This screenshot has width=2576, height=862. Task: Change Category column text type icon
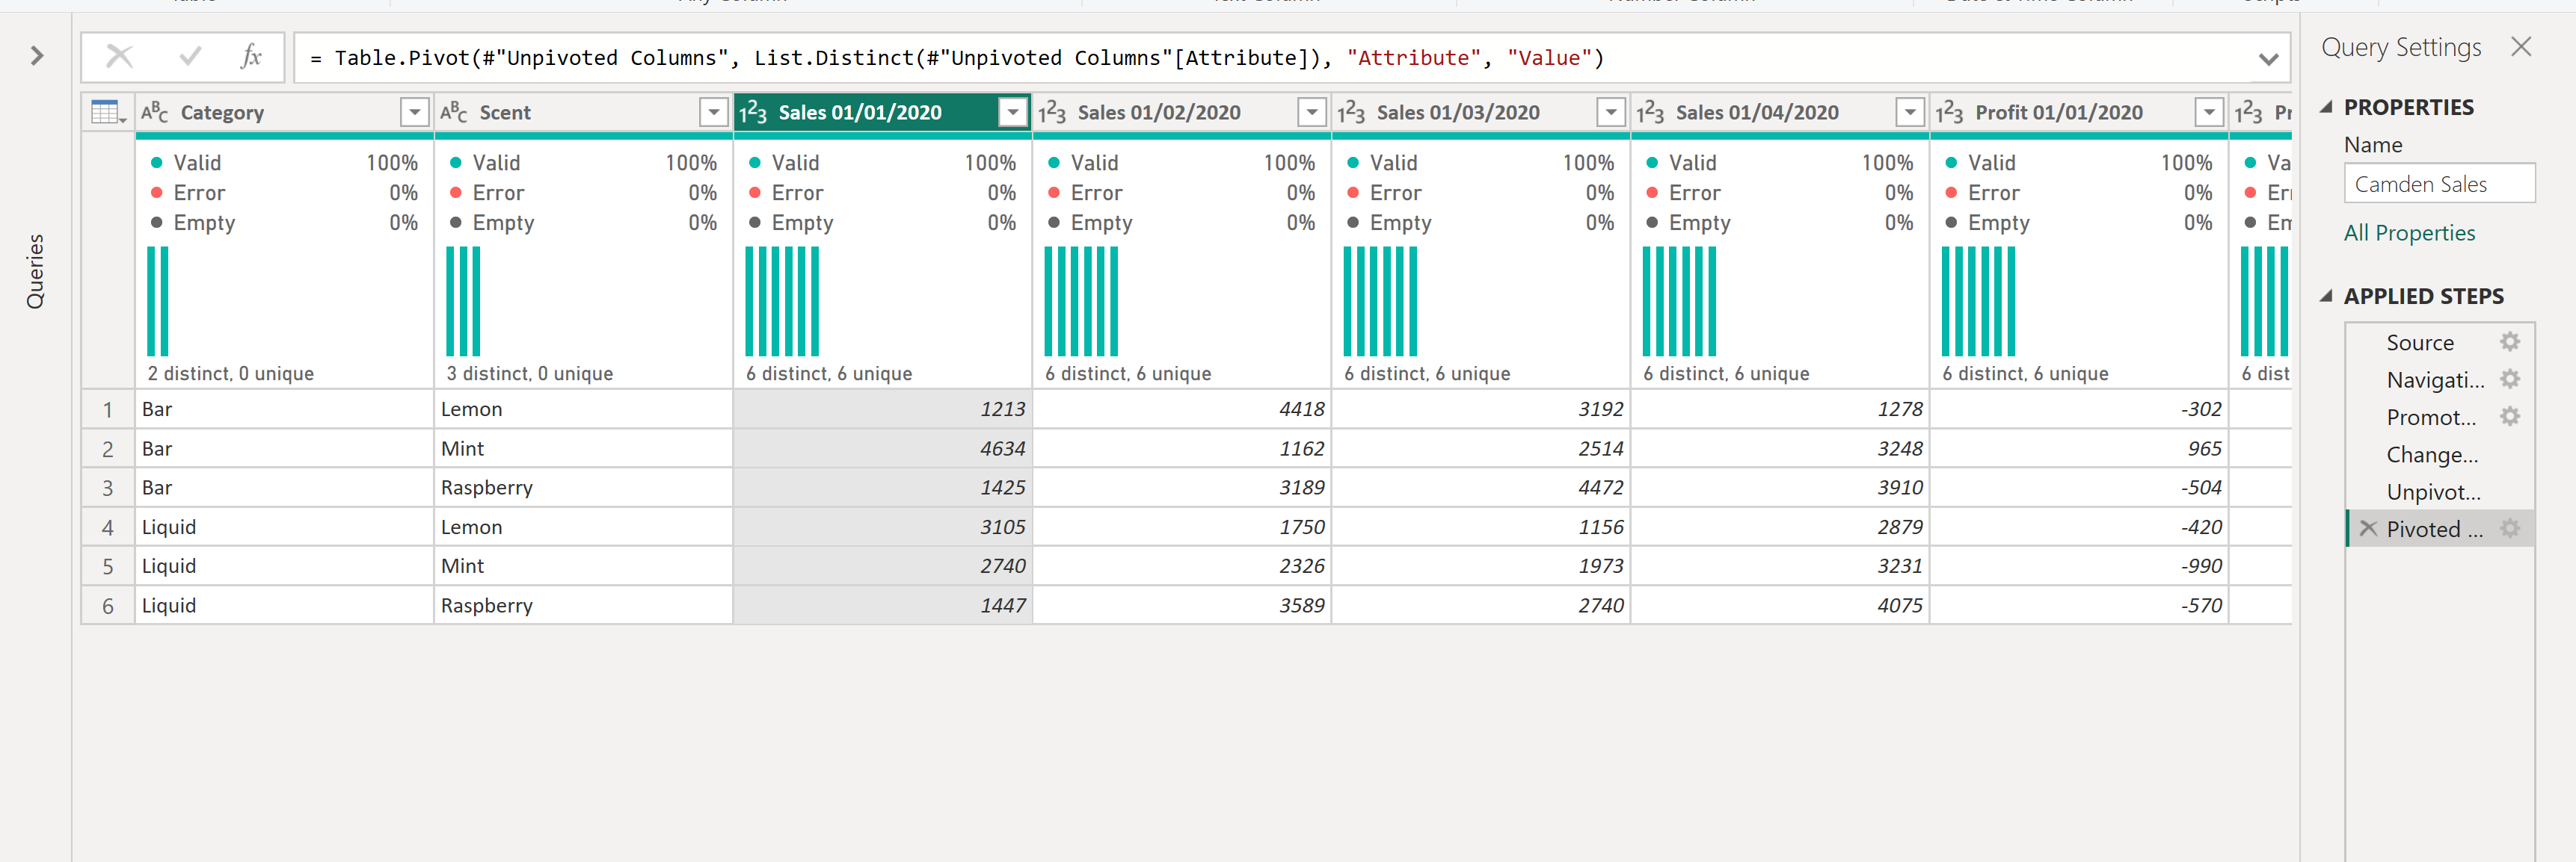tap(154, 112)
